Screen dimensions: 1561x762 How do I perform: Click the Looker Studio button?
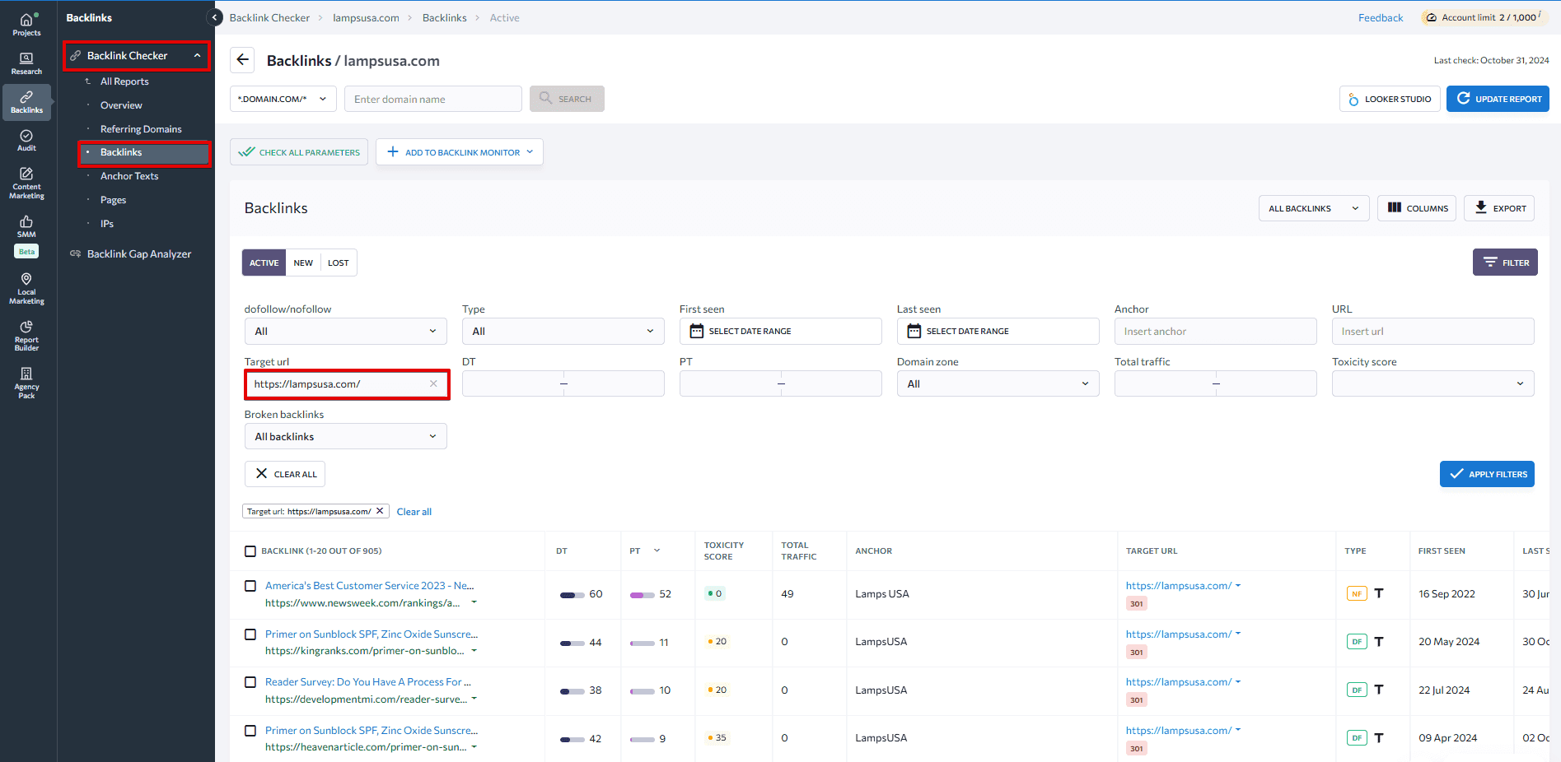pos(1390,99)
